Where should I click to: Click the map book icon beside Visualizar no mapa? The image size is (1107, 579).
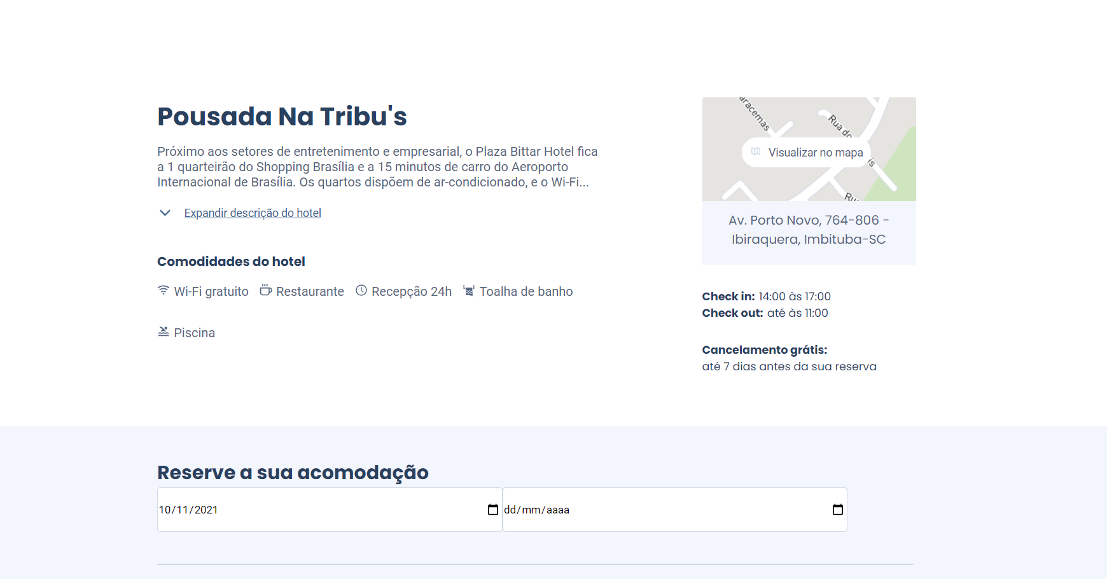(x=756, y=152)
